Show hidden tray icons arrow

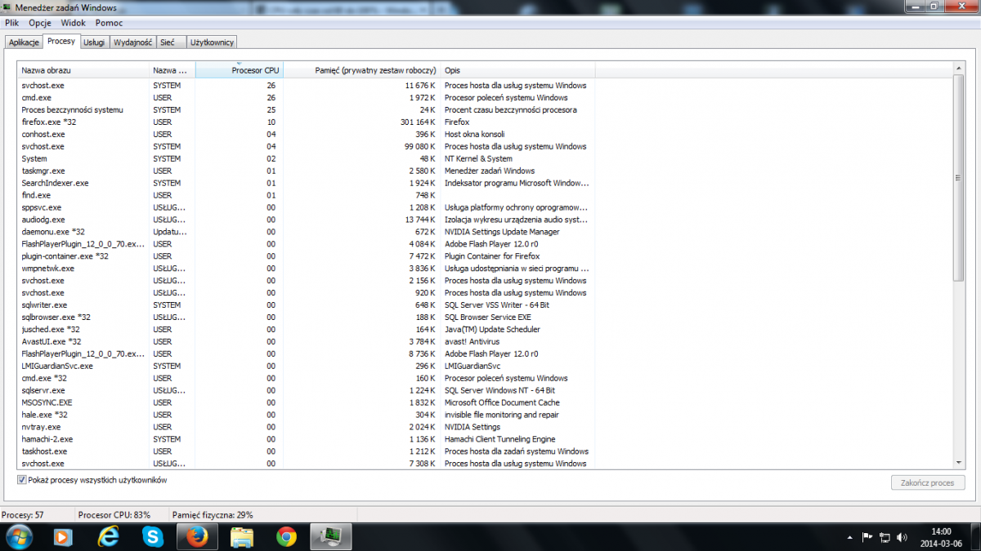coord(850,537)
